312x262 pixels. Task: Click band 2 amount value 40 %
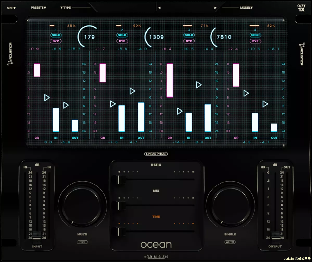137,26
